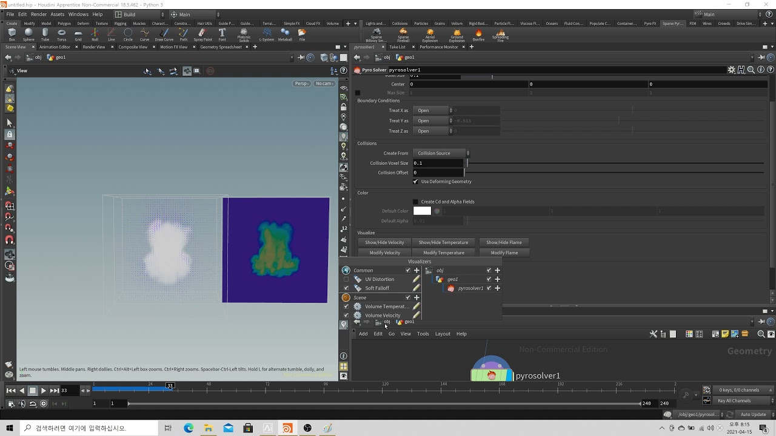The width and height of the screenshot is (776, 436).
Task: Open the Assets menu
Action: tap(58, 15)
